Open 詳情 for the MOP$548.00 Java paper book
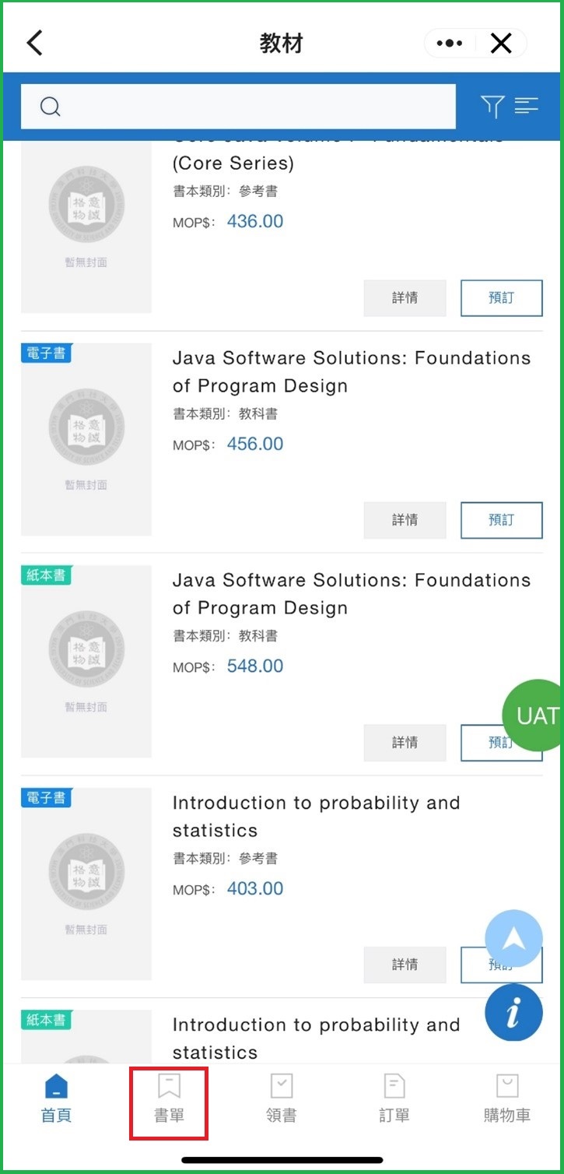 pos(405,743)
